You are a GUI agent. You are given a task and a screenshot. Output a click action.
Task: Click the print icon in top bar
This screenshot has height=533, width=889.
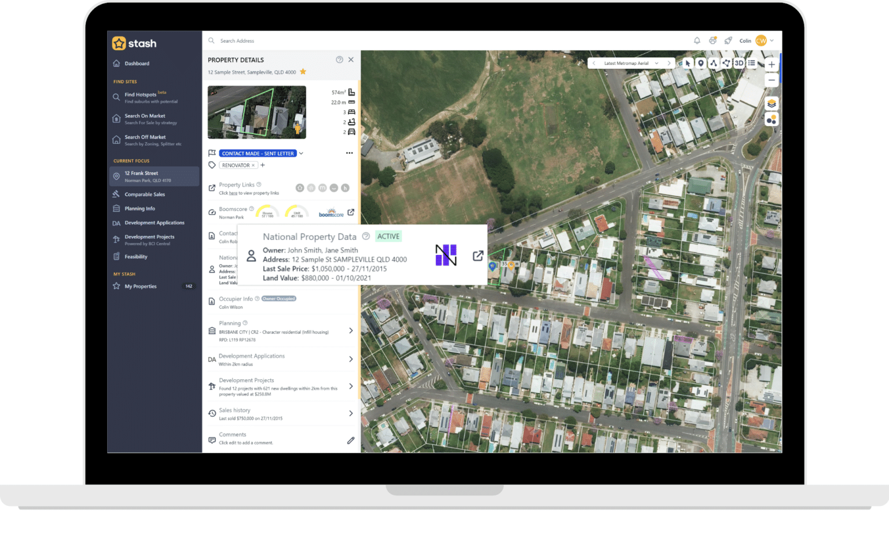(x=712, y=40)
